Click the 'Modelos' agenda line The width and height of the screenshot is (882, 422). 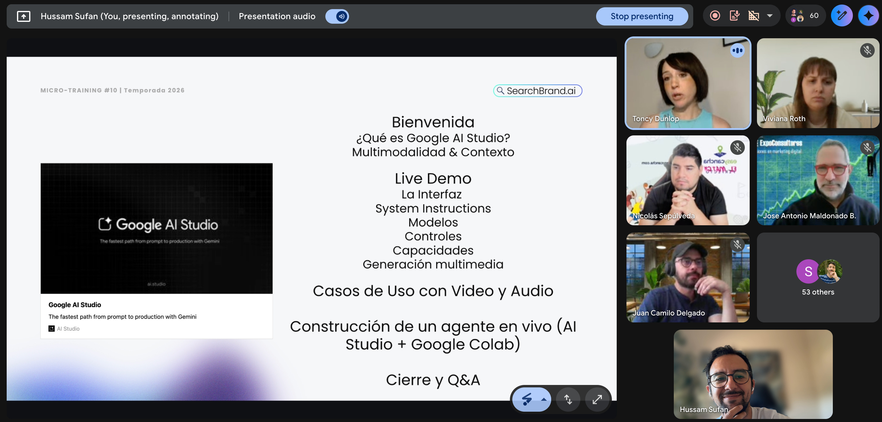(x=433, y=222)
